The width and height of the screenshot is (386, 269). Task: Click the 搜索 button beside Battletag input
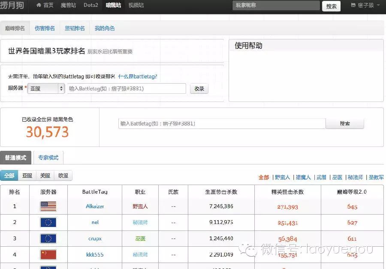coord(345,123)
